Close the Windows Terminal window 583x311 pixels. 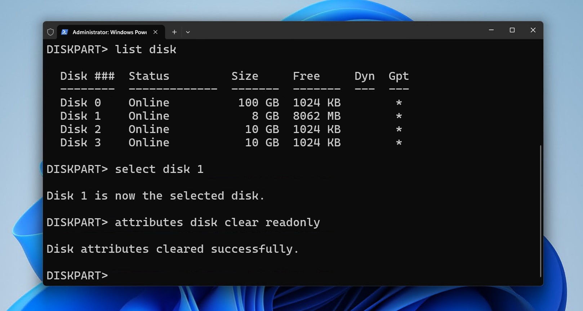click(533, 30)
